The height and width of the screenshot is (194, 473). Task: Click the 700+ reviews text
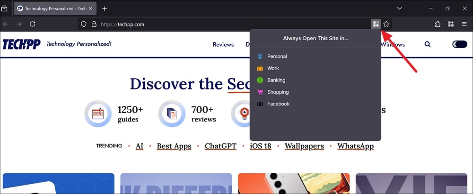click(203, 114)
